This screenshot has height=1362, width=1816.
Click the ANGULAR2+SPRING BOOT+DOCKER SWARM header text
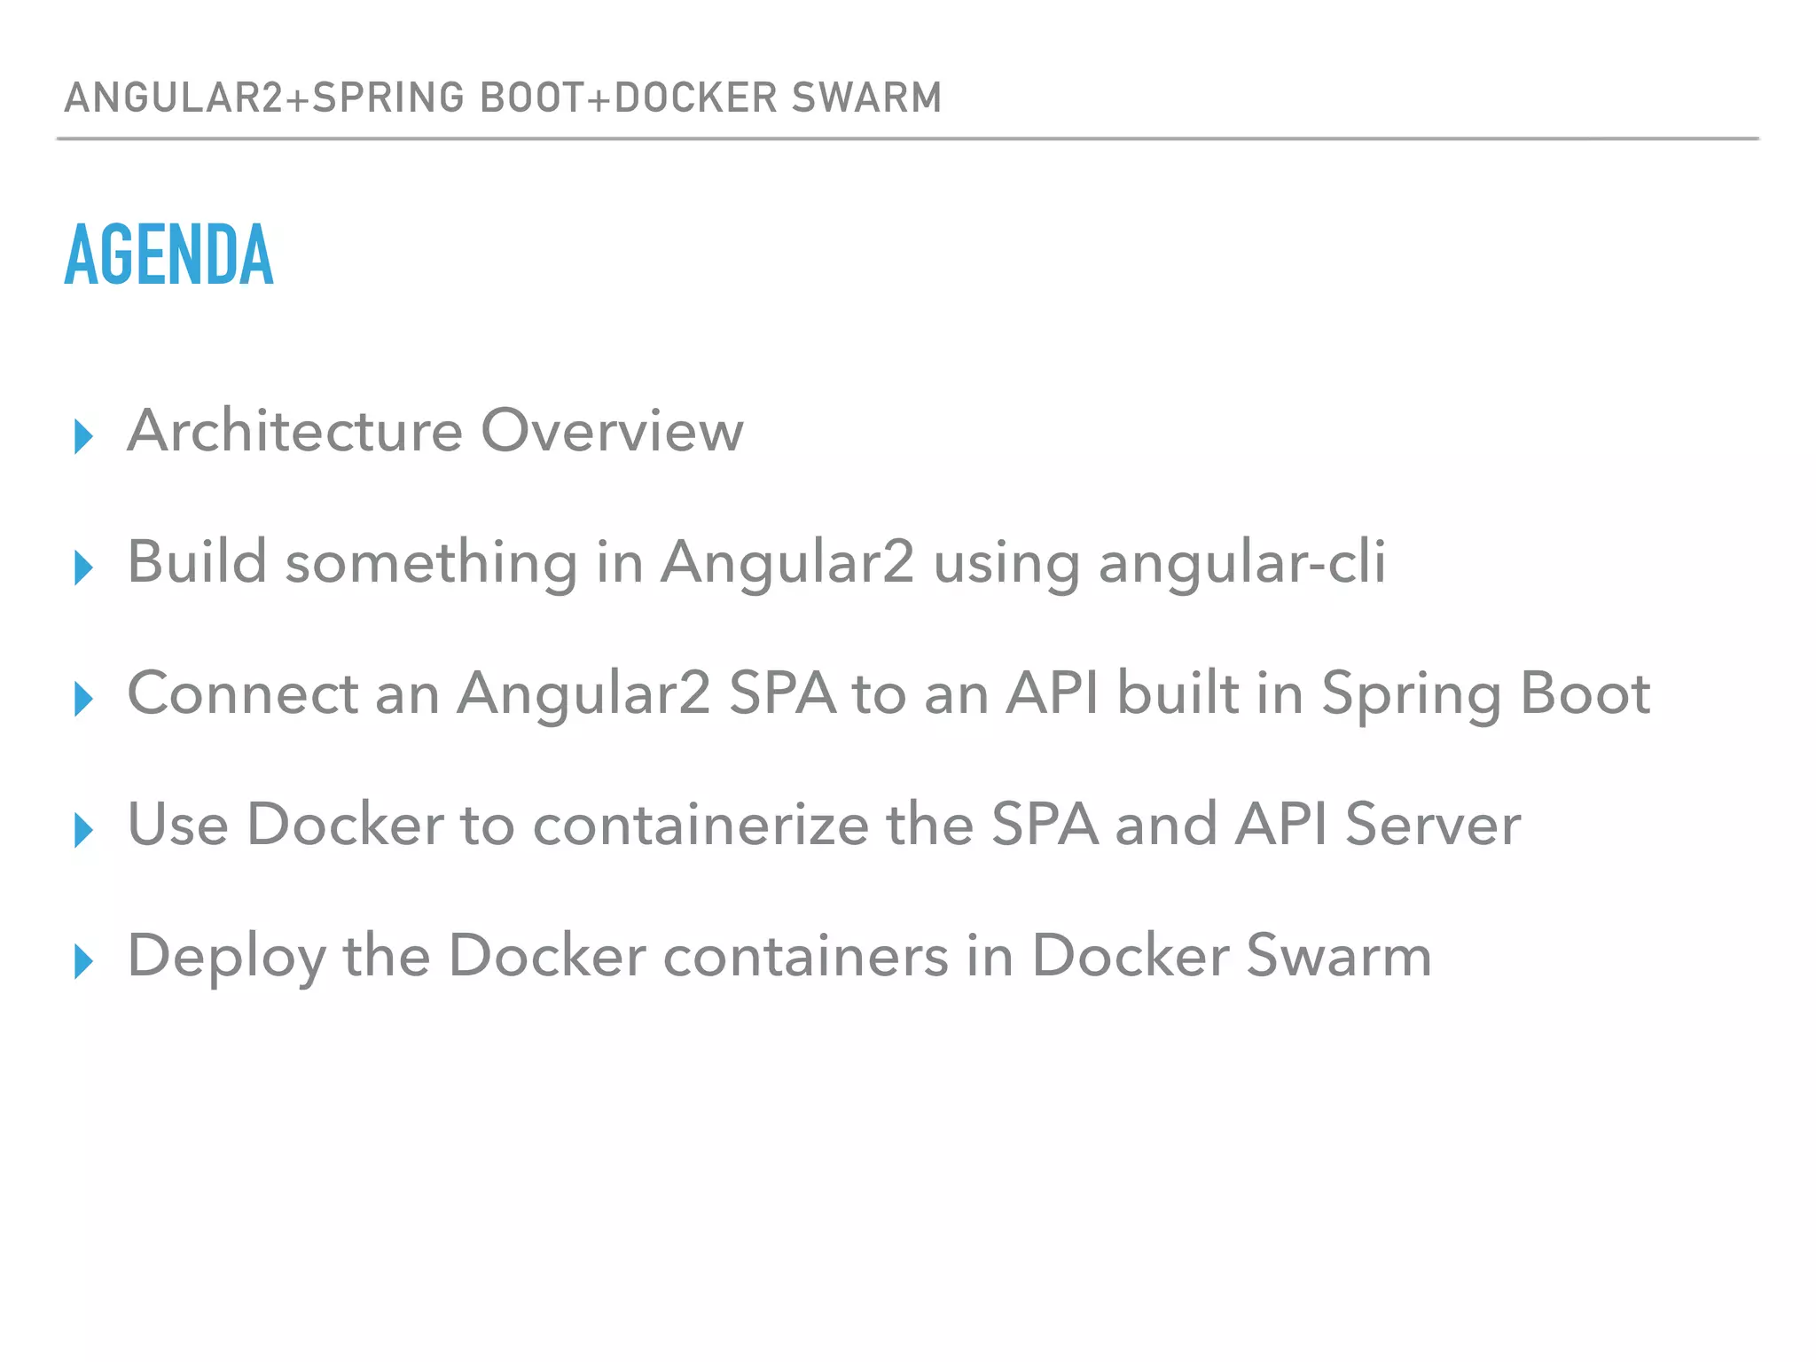click(x=503, y=98)
